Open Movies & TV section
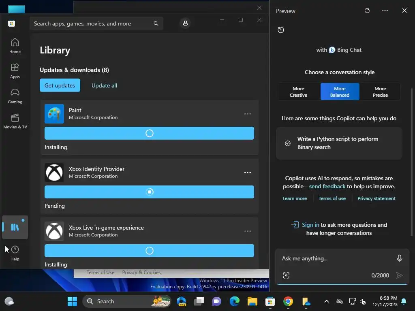 pyautogui.click(x=15, y=121)
